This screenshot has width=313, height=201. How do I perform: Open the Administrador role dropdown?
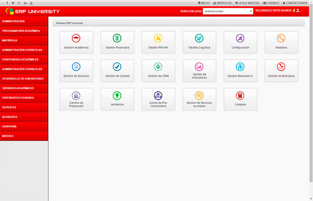click(x=228, y=11)
